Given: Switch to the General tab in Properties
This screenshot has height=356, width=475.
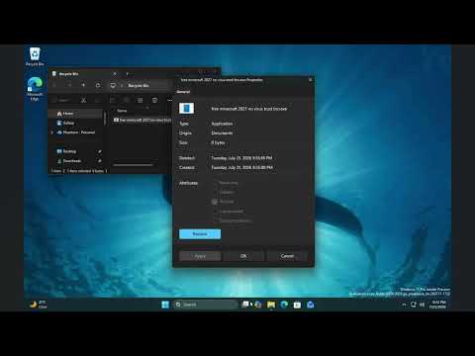Looking at the screenshot, I should click(183, 92).
